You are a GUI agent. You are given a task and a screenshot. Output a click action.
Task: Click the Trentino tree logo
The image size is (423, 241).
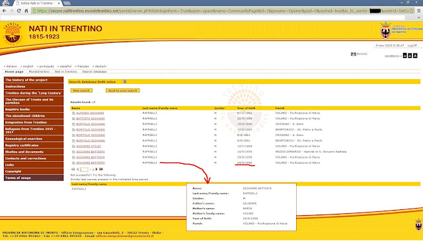pyautogui.click(x=12, y=34)
